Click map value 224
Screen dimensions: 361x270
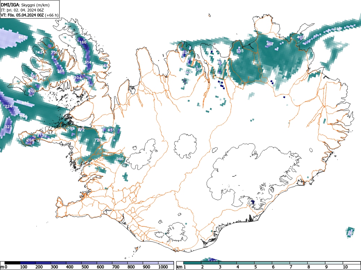(8, 106)
